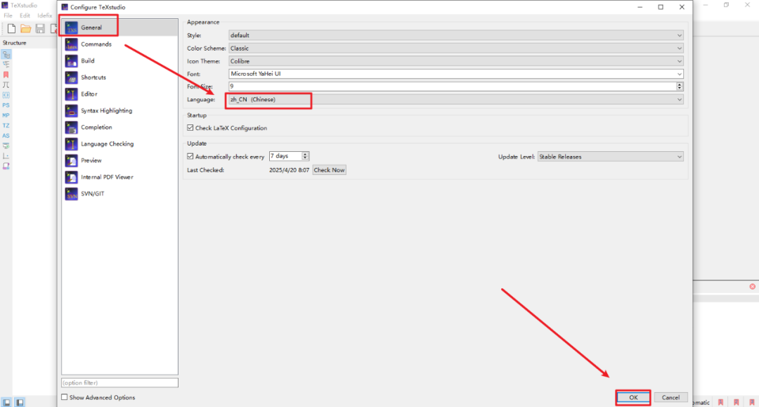Open the Language dropdown

(x=455, y=100)
